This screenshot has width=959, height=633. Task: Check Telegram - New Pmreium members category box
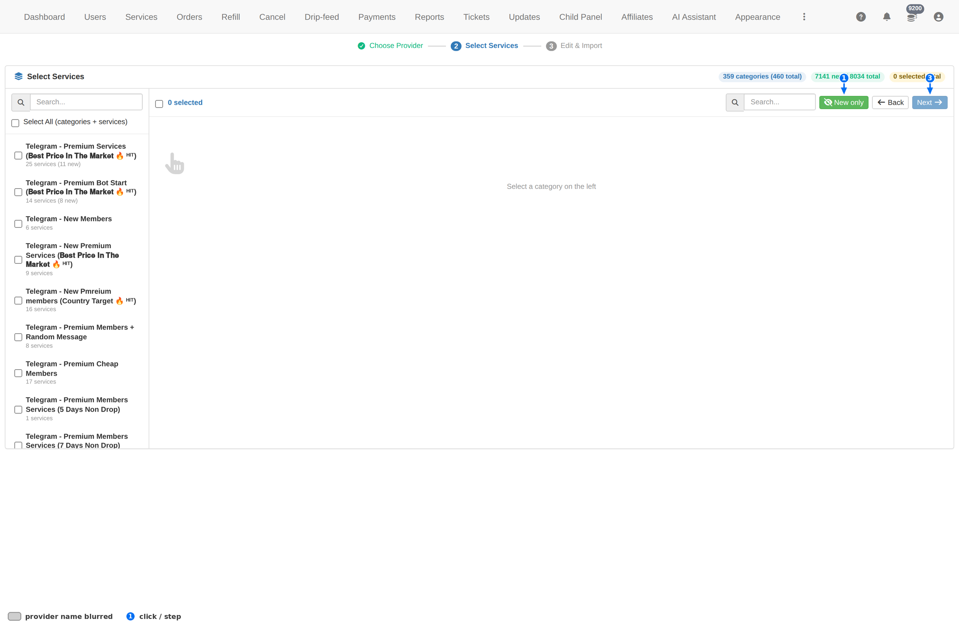[18, 301]
